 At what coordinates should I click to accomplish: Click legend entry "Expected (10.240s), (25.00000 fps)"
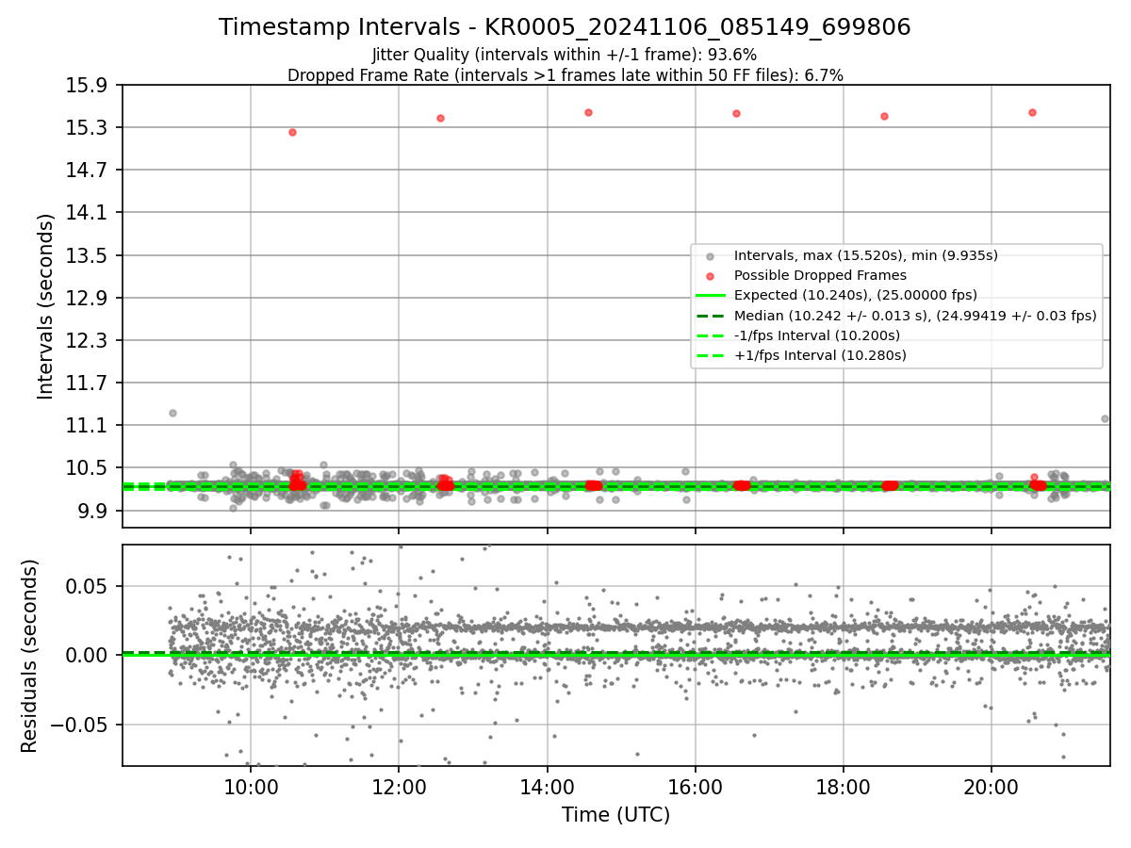855,295
